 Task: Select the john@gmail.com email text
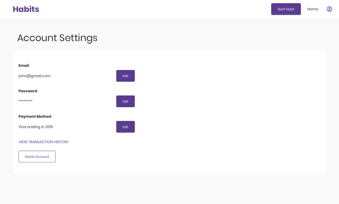point(34,76)
